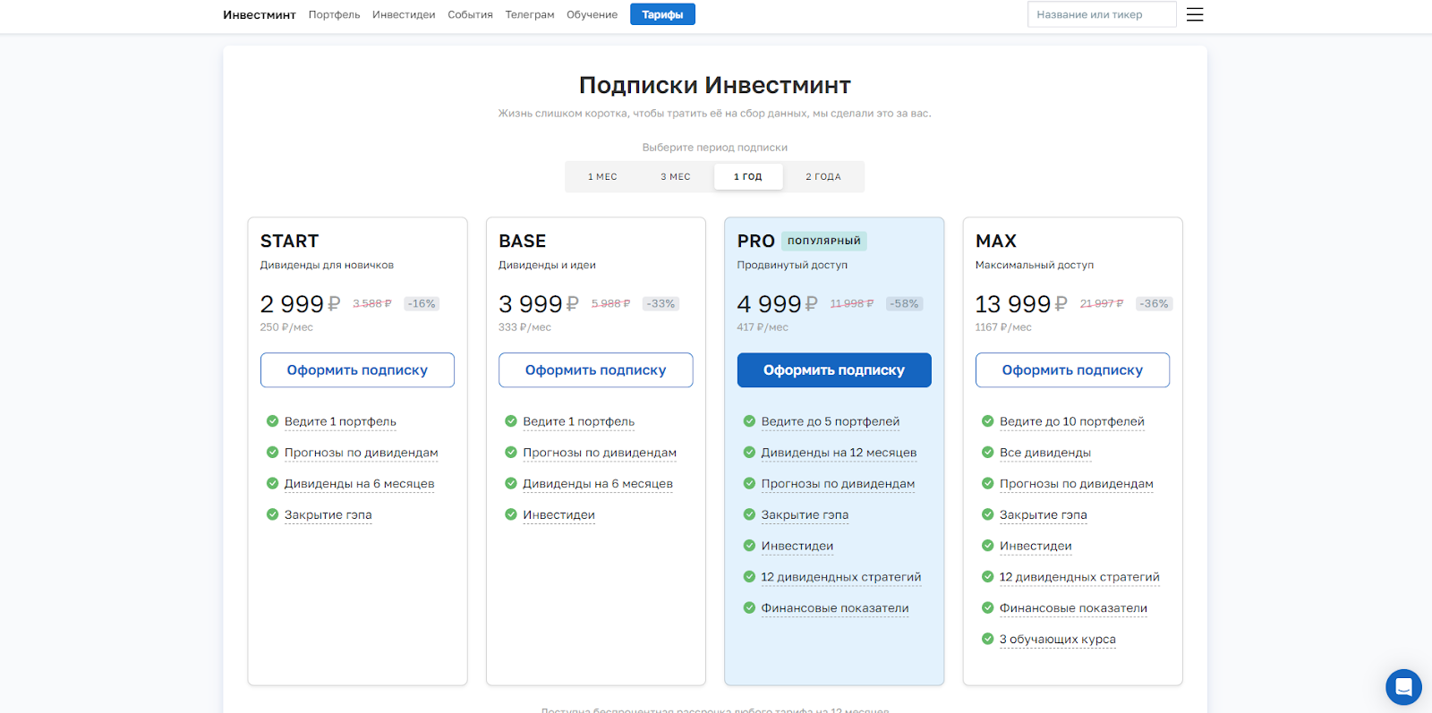Click the -33% discount badge on BASE
The height and width of the screenshot is (713, 1432).
point(661,304)
